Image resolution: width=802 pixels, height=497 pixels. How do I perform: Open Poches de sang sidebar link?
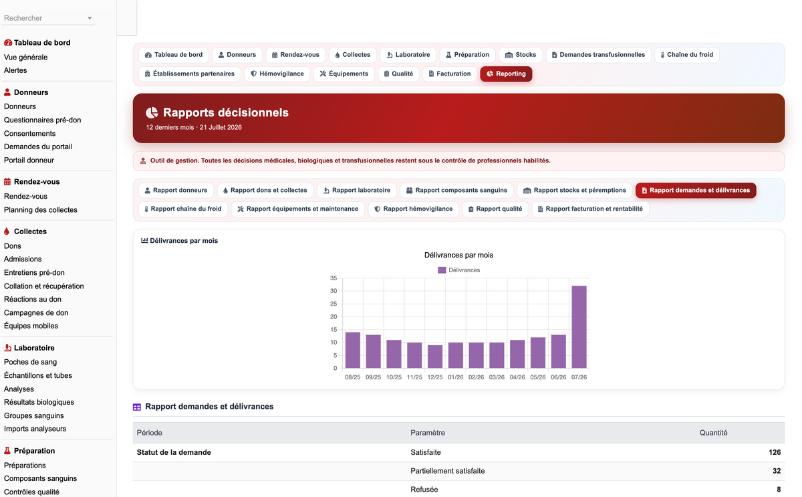(x=31, y=362)
